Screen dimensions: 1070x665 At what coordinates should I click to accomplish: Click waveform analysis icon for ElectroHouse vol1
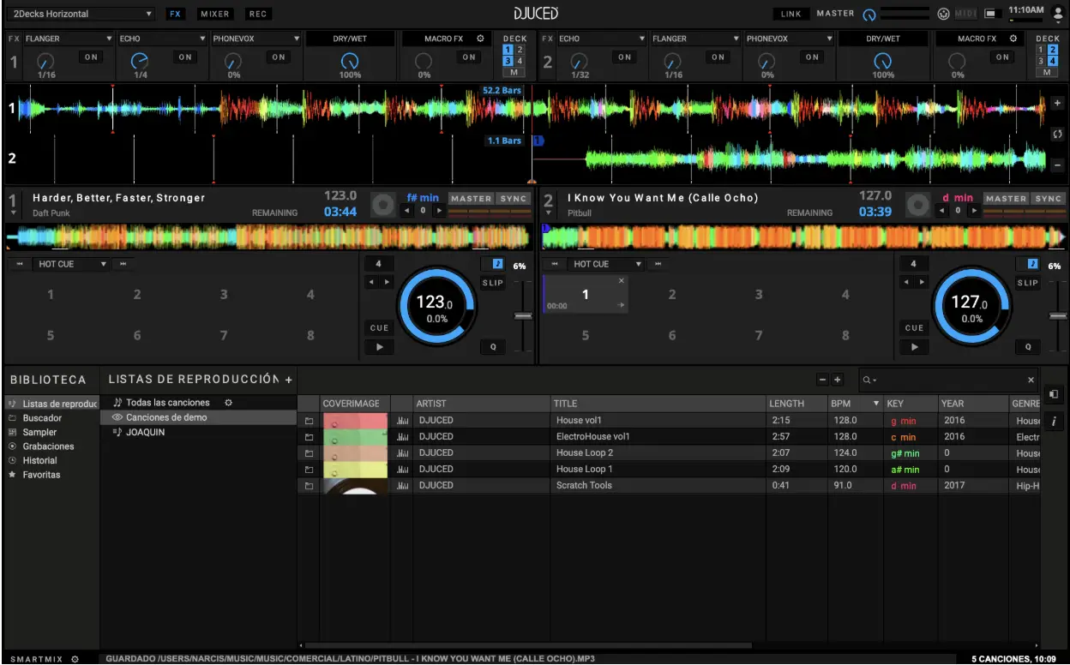pos(402,437)
